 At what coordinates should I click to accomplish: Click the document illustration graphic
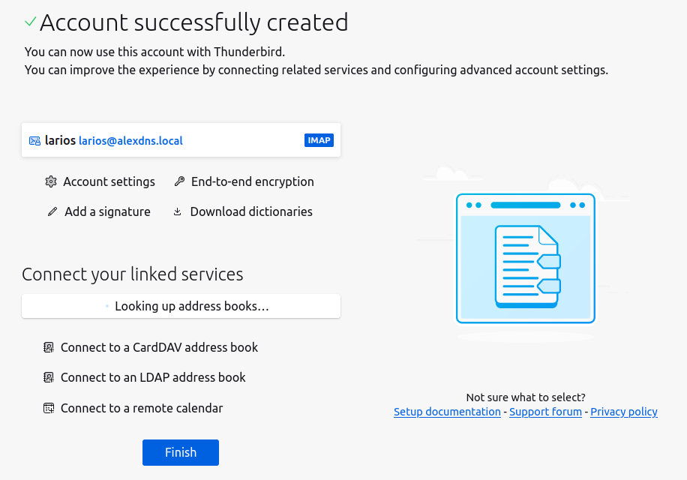tap(526, 259)
